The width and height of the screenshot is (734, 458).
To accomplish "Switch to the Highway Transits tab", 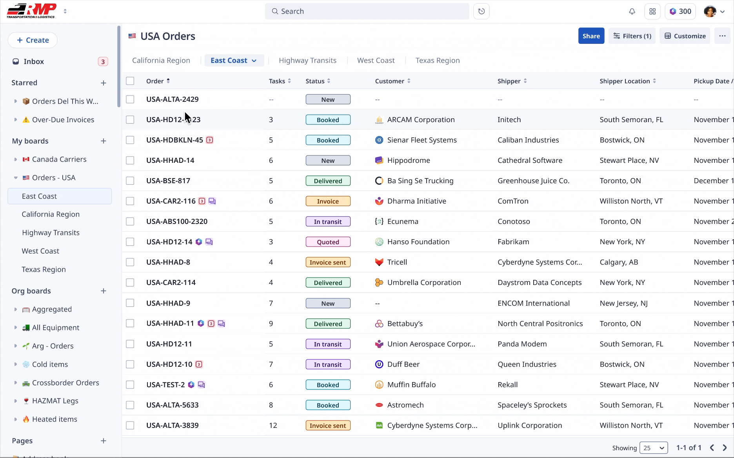I will [307, 60].
